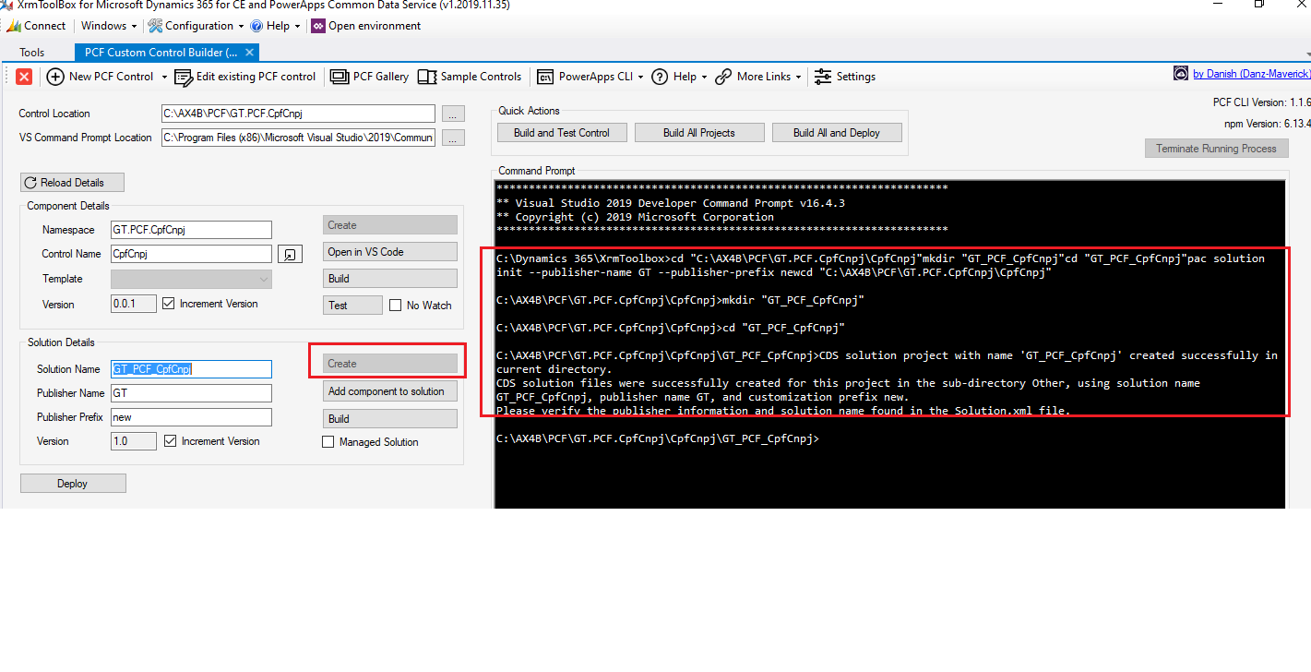Toggle component Increment Version checkbox

tap(168, 304)
